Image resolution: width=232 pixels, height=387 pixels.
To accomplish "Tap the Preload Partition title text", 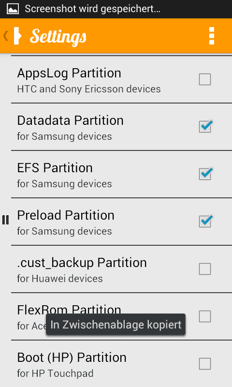I will [66, 215].
